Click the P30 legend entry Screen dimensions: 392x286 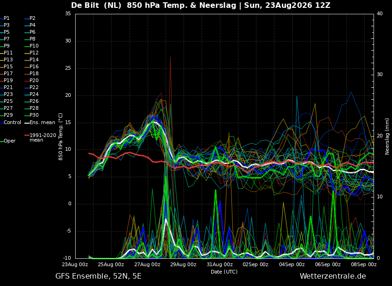(x=31, y=115)
